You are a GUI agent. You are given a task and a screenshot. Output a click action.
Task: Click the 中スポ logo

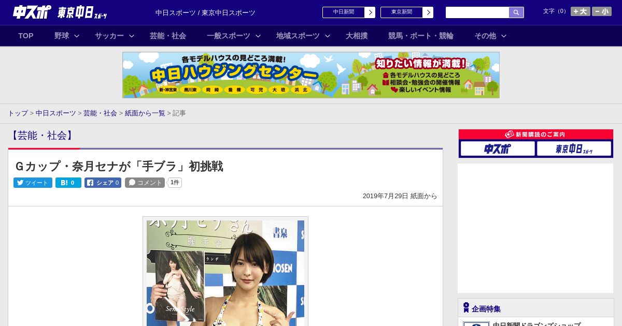coord(32,12)
